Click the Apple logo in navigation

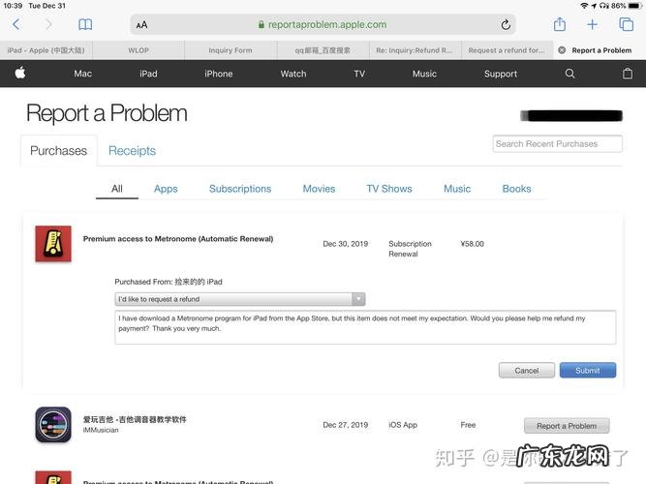pos(20,74)
